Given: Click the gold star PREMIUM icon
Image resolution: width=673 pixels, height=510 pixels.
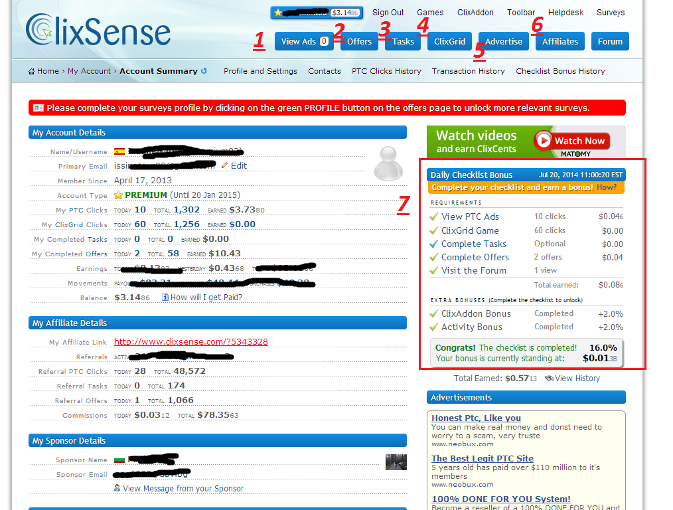Looking at the screenshot, I should click(x=119, y=195).
